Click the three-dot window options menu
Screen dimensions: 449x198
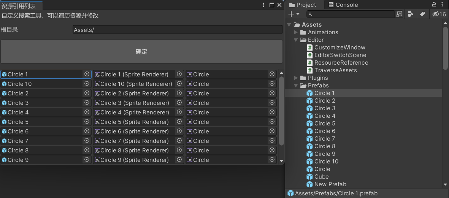coord(264,5)
